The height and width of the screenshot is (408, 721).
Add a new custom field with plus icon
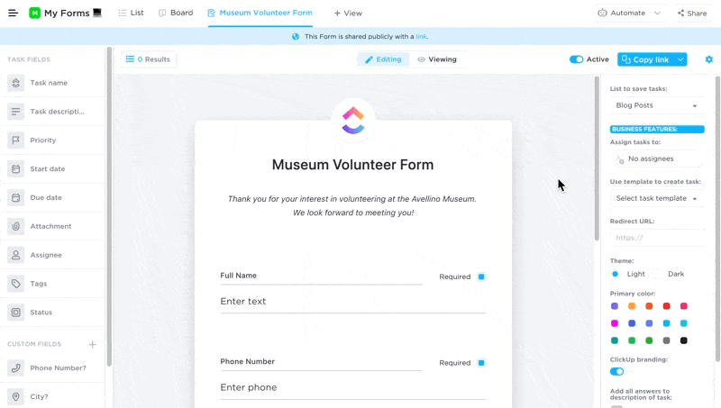(92, 344)
